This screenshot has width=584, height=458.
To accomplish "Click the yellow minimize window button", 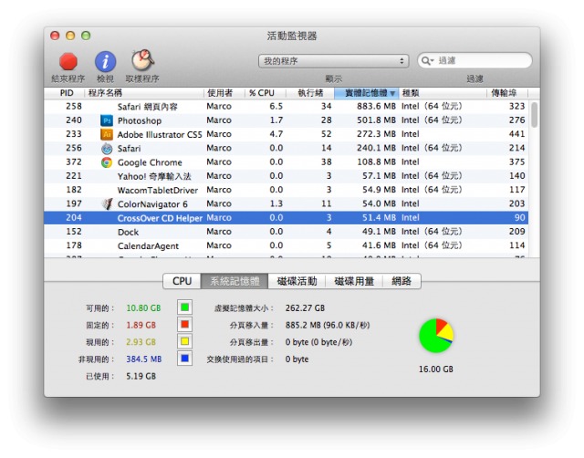I will [x=70, y=36].
